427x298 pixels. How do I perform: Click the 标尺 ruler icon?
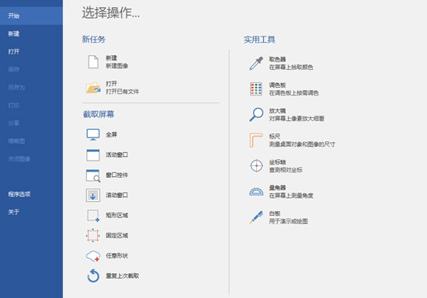(x=256, y=140)
